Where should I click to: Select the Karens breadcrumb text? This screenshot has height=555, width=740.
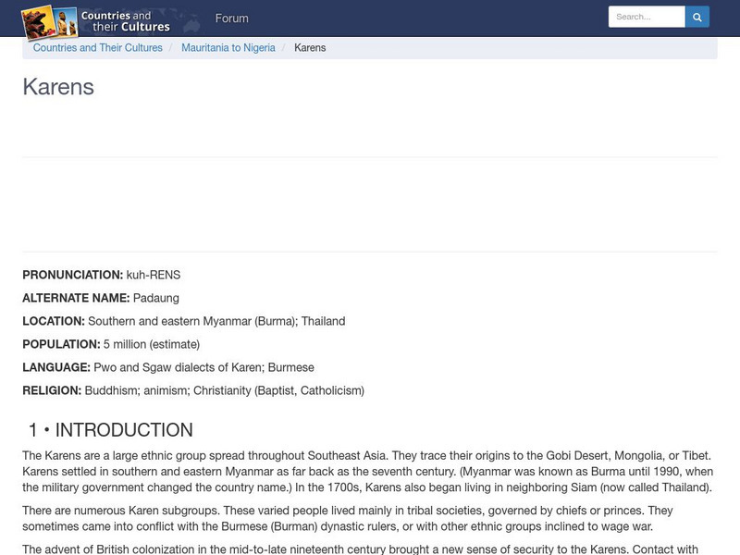coord(310,48)
